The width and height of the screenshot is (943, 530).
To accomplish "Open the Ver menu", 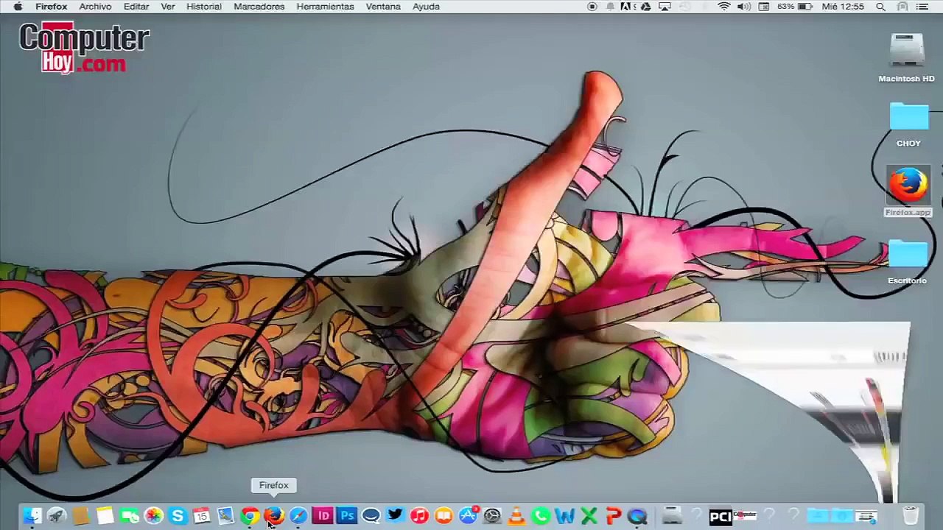I will pos(168,7).
